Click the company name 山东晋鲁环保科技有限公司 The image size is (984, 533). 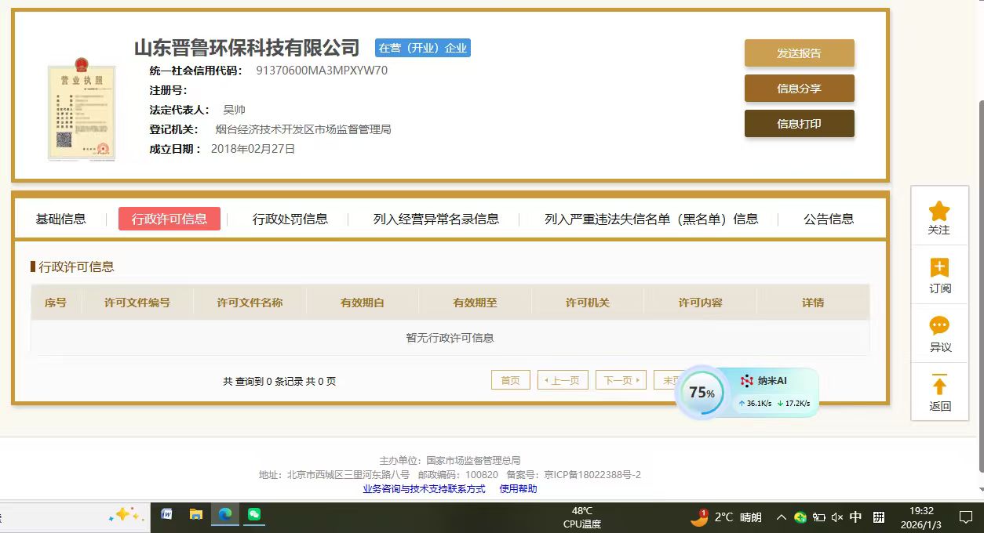[246, 48]
